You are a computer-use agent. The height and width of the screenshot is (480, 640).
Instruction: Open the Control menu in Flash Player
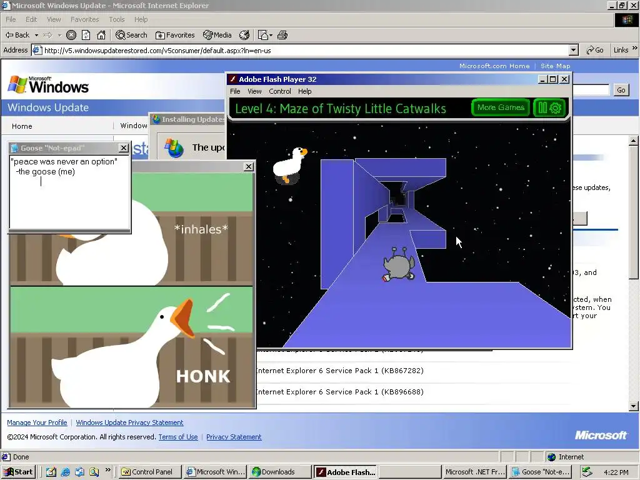pos(279,91)
